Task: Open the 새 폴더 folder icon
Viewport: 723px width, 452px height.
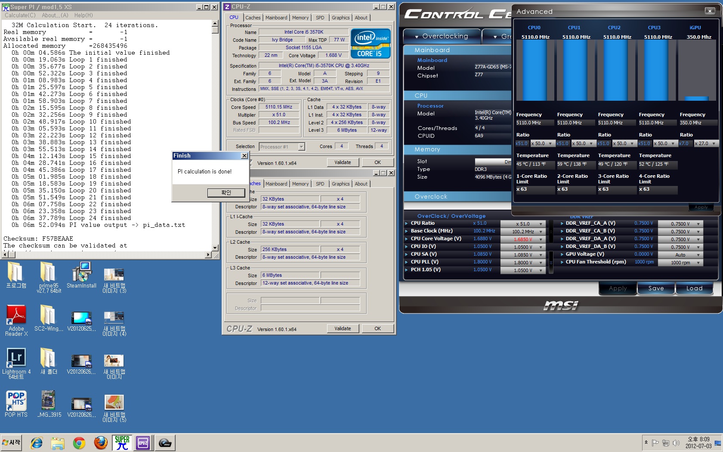Action: coord(49,362)
